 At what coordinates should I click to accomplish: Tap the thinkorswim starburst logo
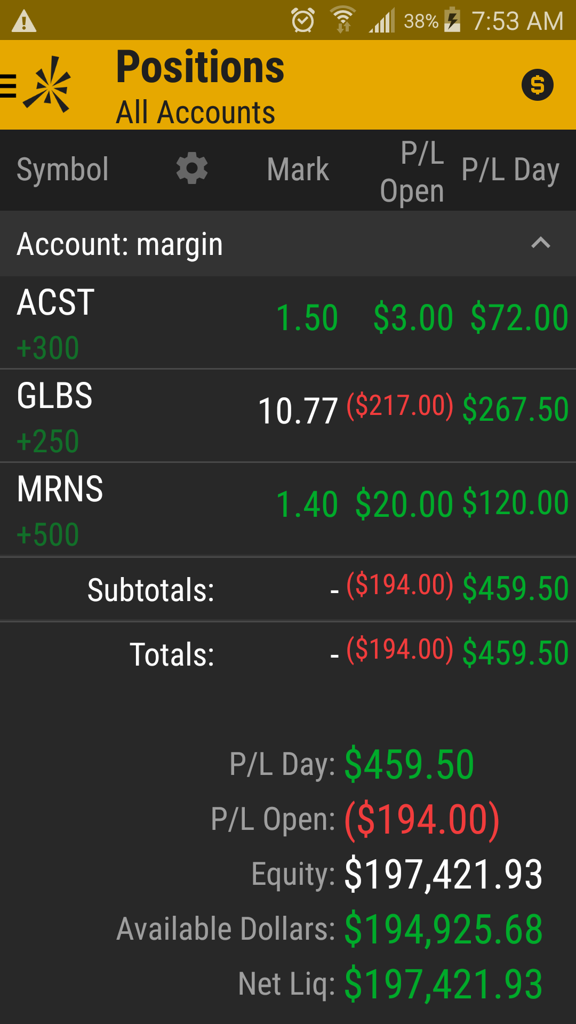(x=48, y=85)
